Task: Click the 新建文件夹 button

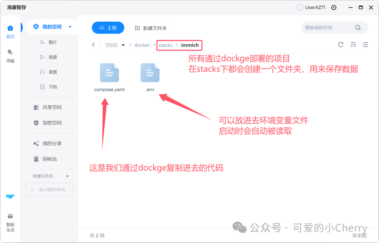Action: (x=151, y=28)
